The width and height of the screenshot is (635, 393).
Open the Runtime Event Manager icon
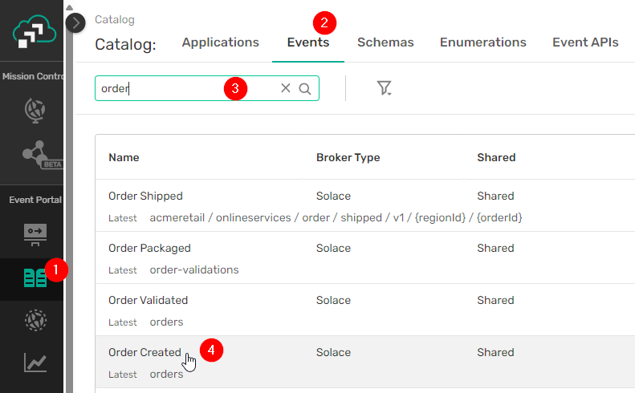pyautogui.click(x=35, y=320)
